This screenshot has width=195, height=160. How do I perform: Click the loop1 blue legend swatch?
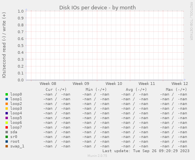[x=7, y=99]
